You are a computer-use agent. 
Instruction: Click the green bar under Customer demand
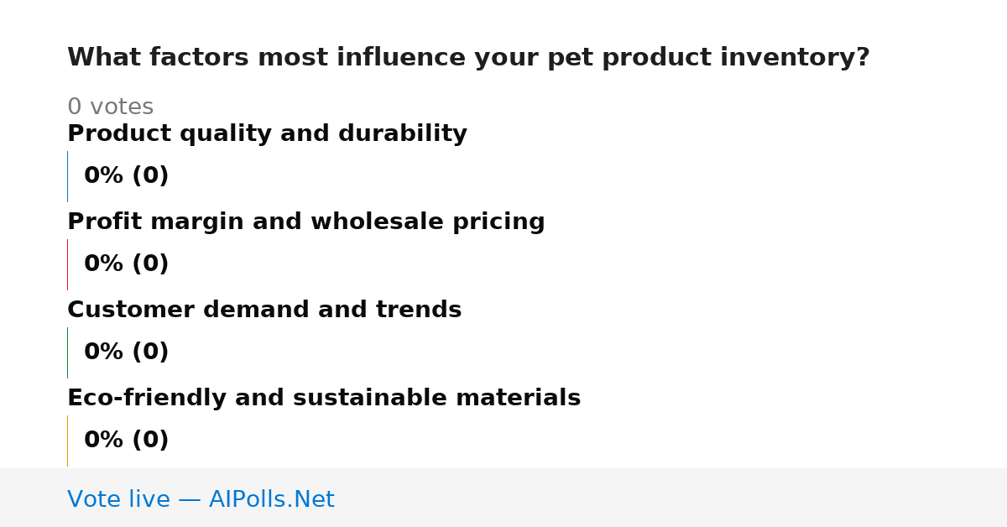point(67,352)
